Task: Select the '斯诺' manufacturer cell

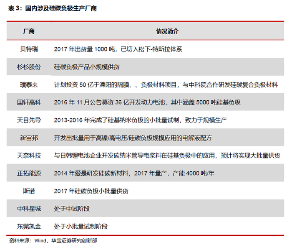Action: pyautogui.click(x=29, y=191)
